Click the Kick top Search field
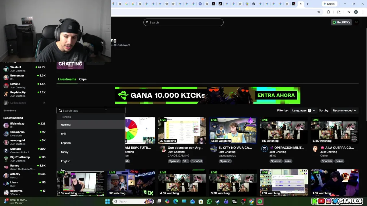The image size is (367, 206). [183, 22]
